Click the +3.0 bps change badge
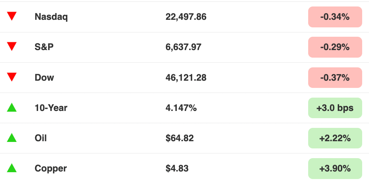The height and width of the screenshot is (183, 369). [x=335, y=108]
